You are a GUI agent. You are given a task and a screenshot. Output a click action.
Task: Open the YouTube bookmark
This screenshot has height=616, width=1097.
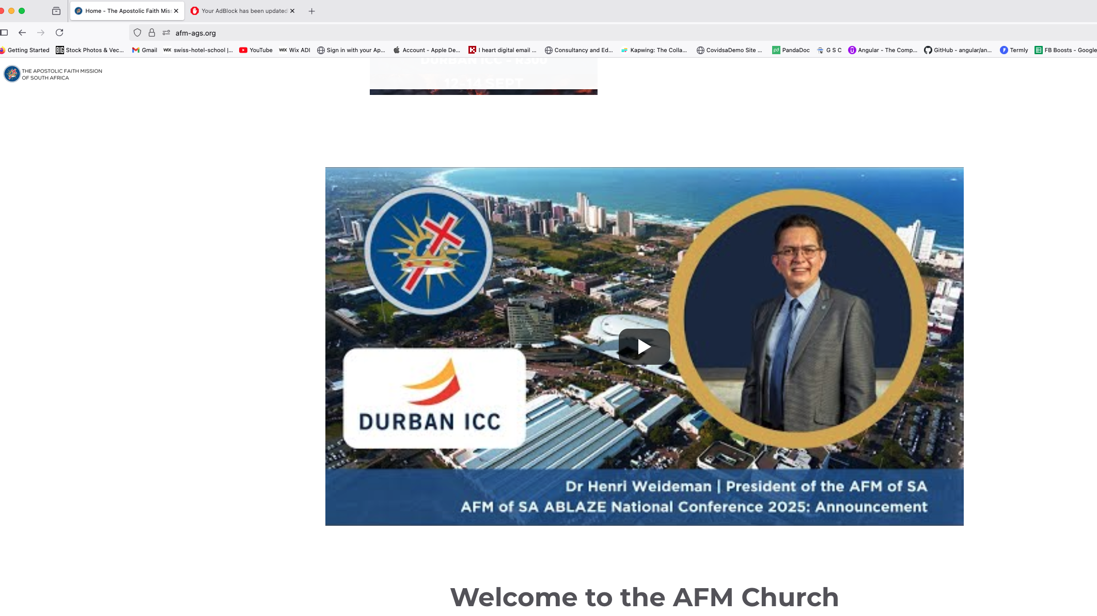coord(256,50)
